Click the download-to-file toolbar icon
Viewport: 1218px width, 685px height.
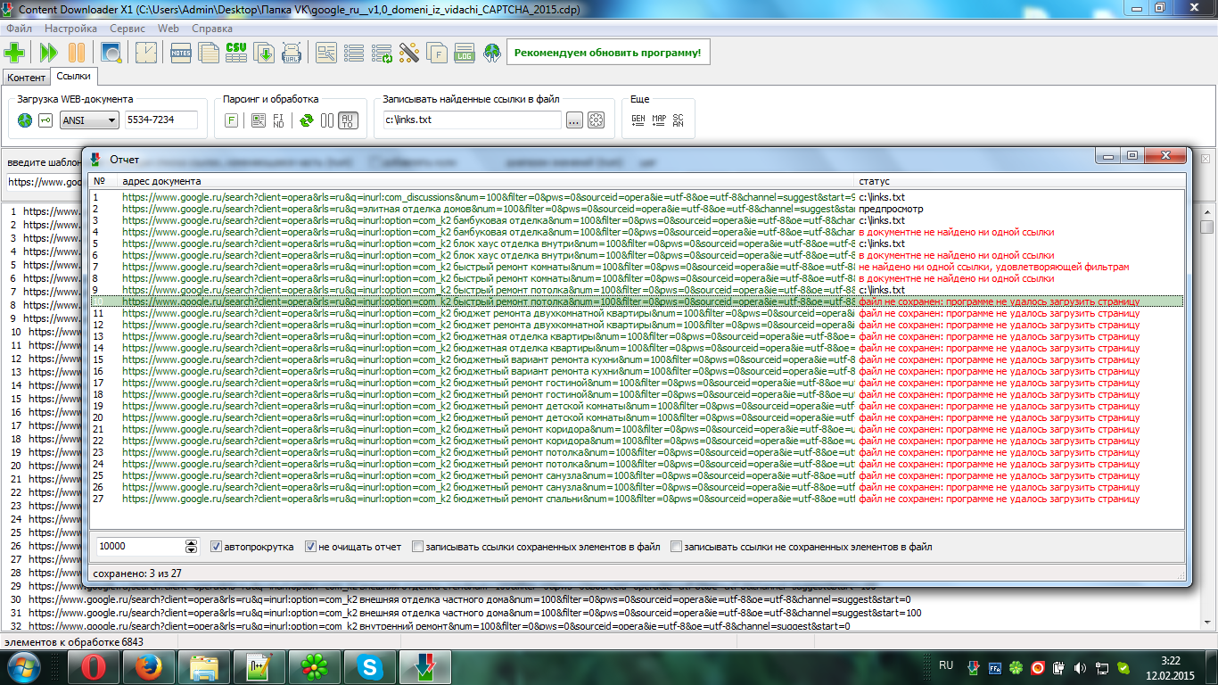[x=264, y=53]
